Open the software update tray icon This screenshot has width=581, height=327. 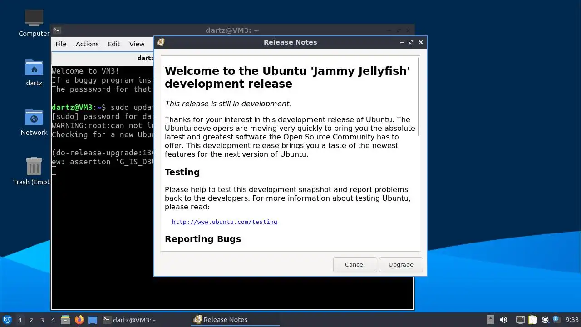[x=545, y=320]
